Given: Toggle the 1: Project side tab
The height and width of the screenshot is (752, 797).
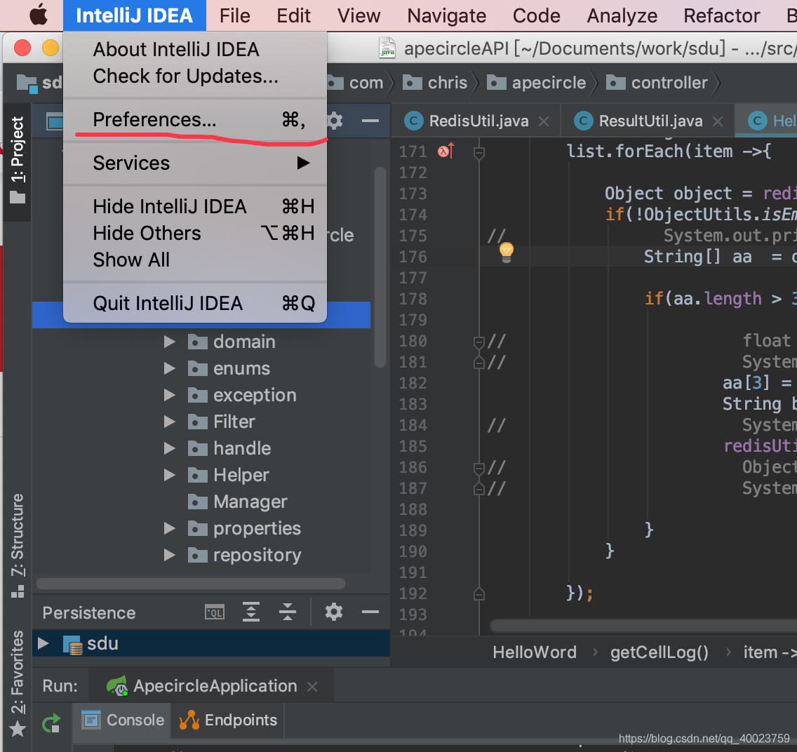Looking at the screenshot, I should [x=18, y=161].
